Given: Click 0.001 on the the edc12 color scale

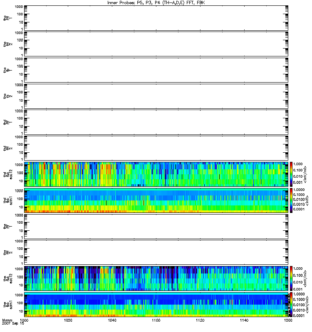Looking at the screenshot, I should tap(298, 289).
